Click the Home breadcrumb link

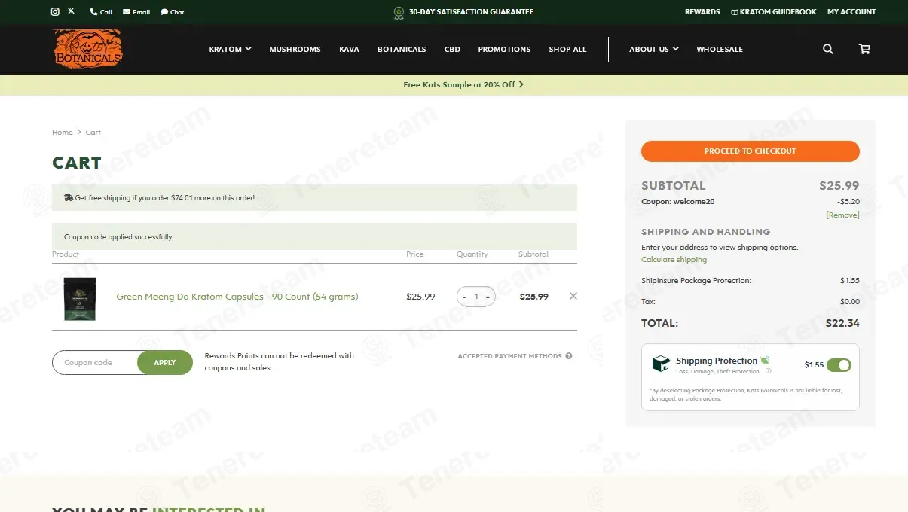tap(62, 132)
